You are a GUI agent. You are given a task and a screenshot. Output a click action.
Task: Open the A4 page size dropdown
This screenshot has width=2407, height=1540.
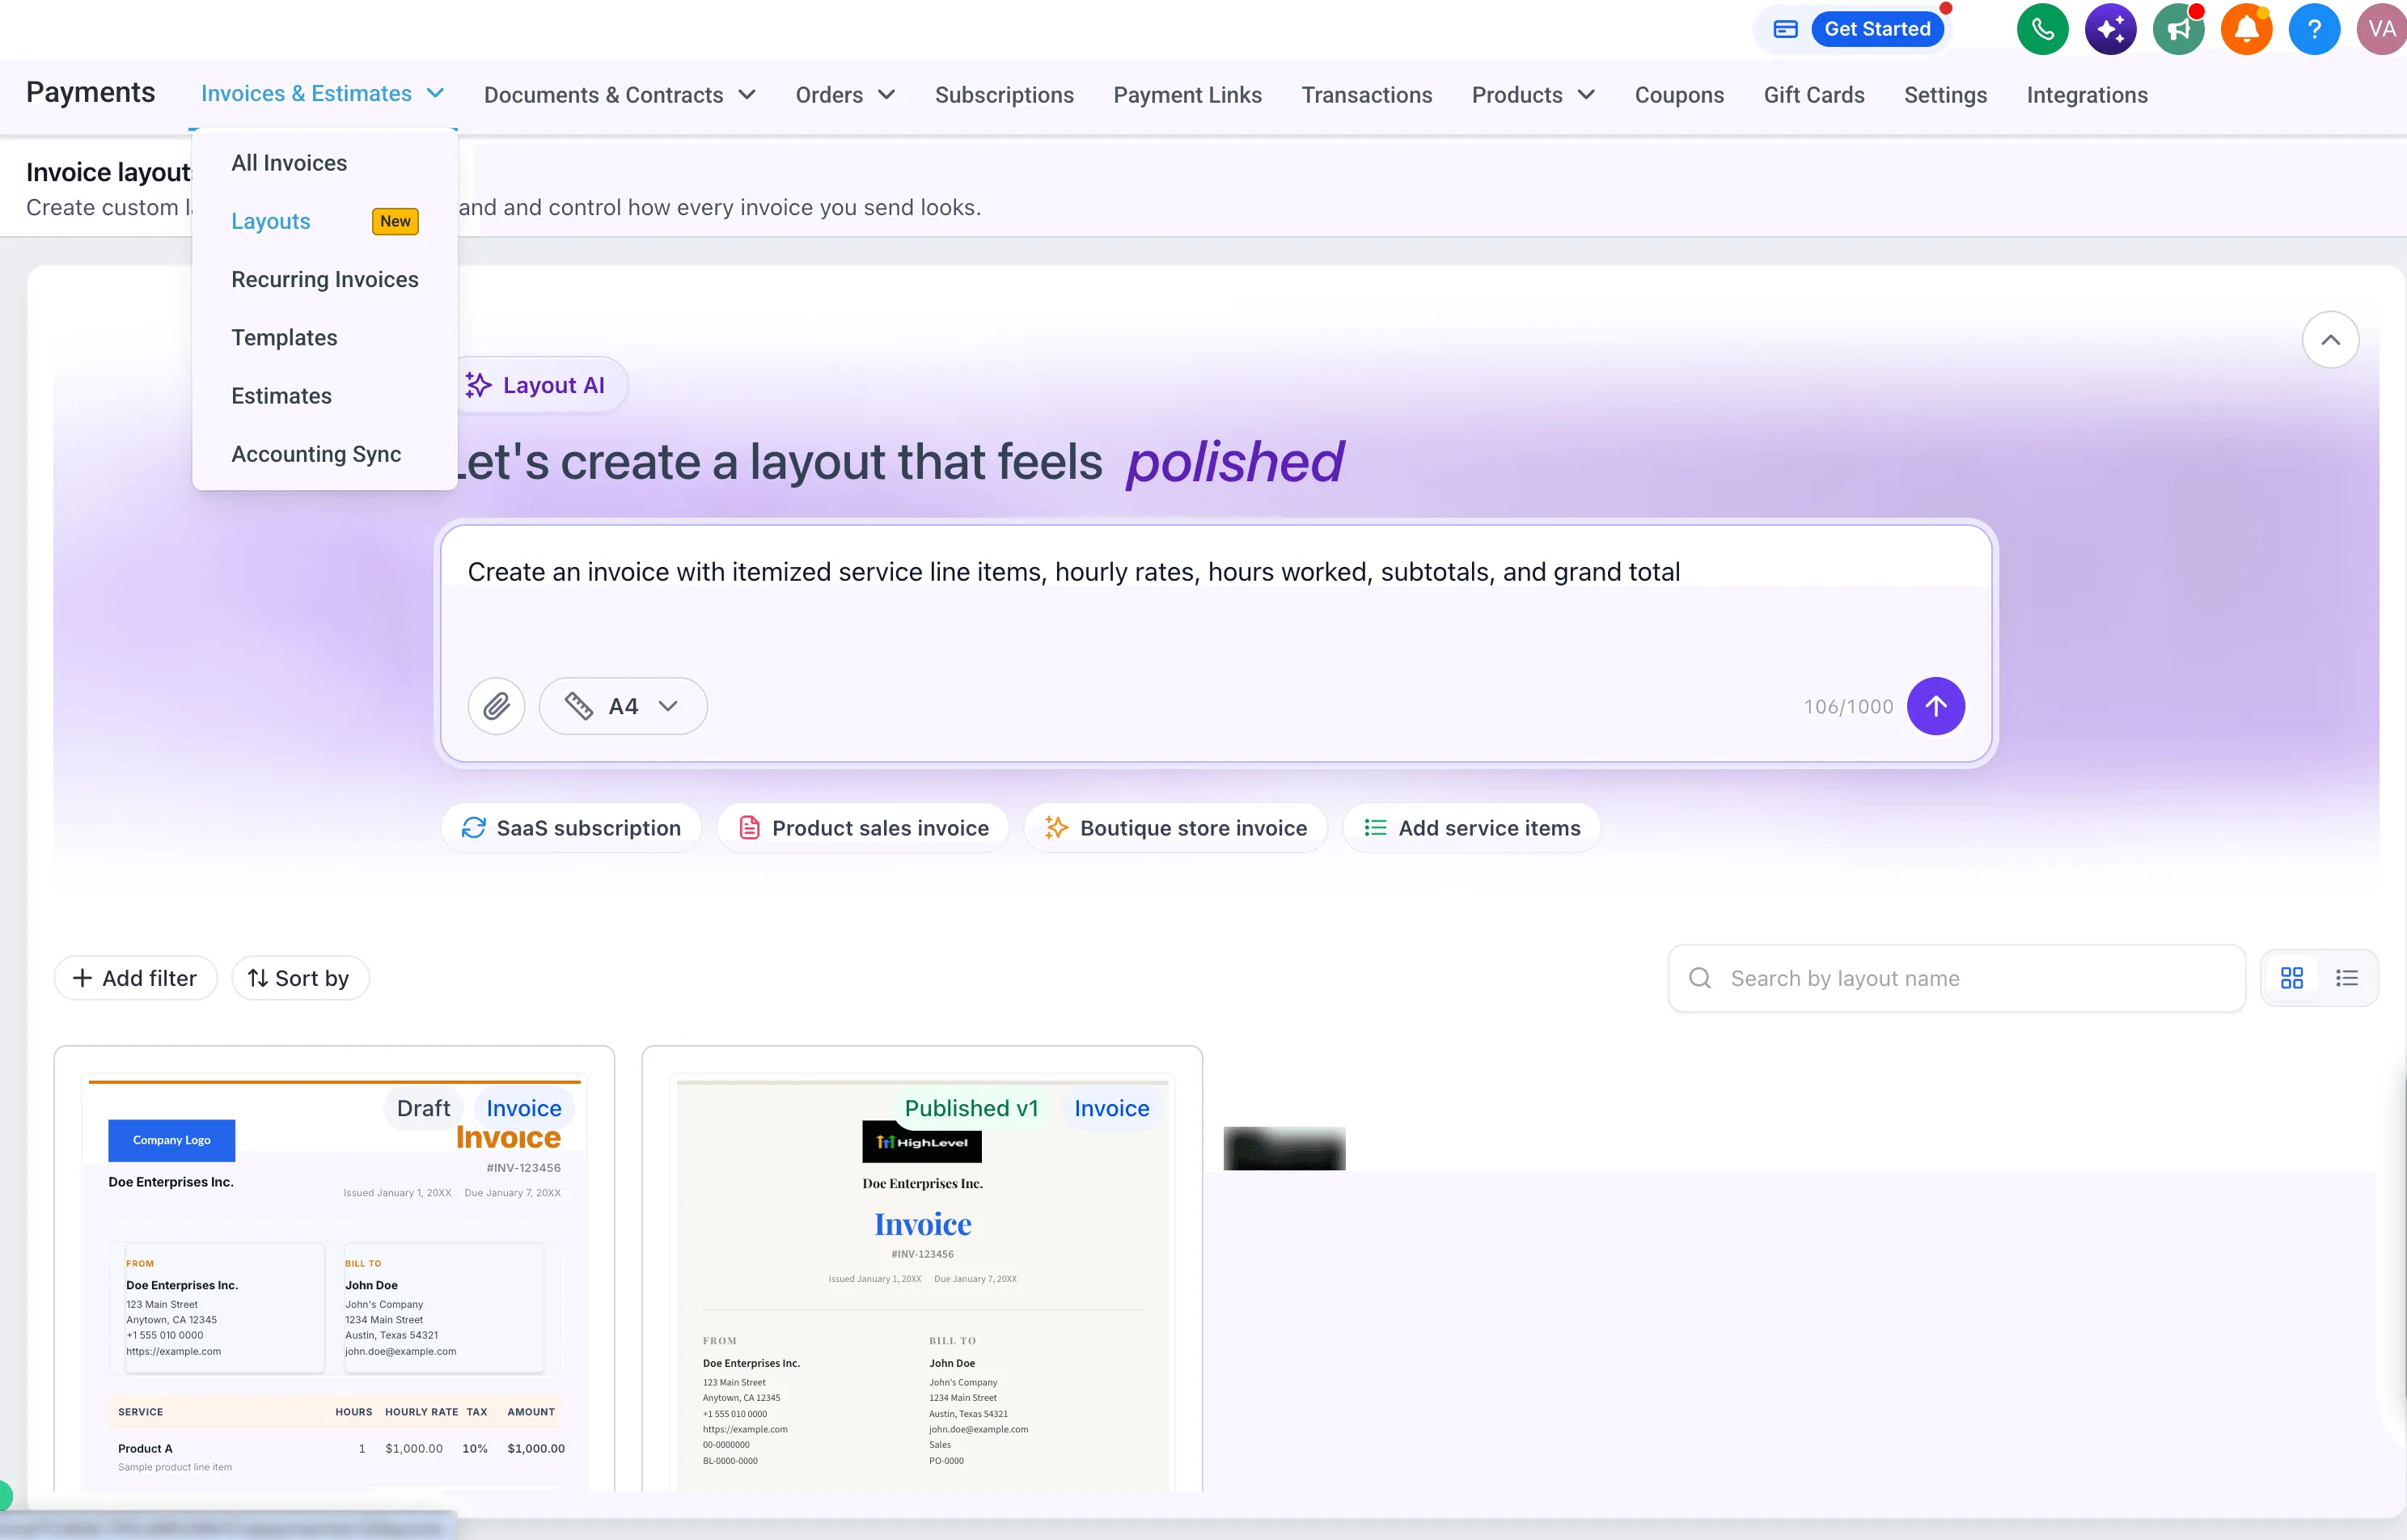tap(623, 706)
